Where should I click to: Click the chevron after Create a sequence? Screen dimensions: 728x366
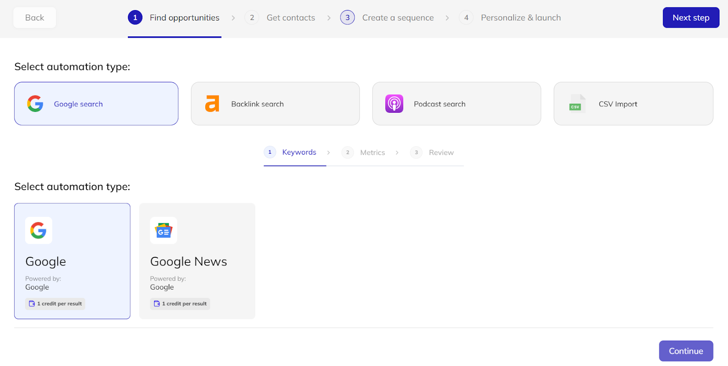(x=447, y=18)
